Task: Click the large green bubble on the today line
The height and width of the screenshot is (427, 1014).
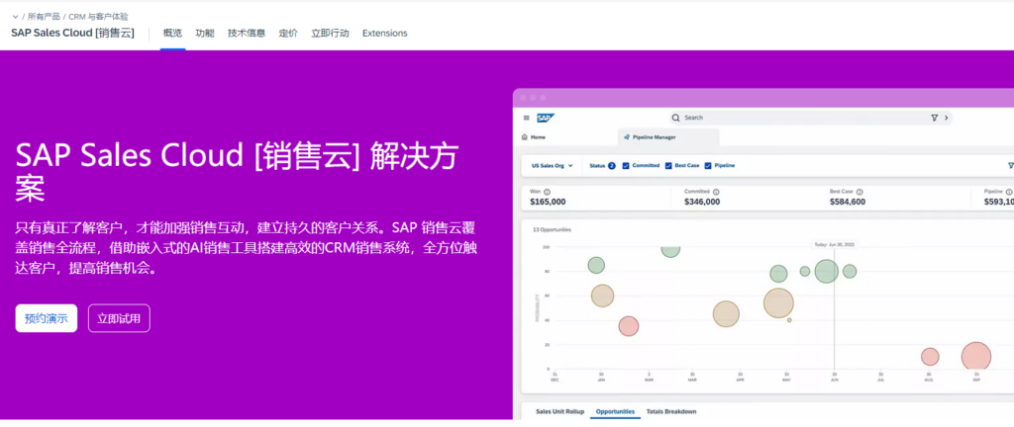Action: click(827, 271)
